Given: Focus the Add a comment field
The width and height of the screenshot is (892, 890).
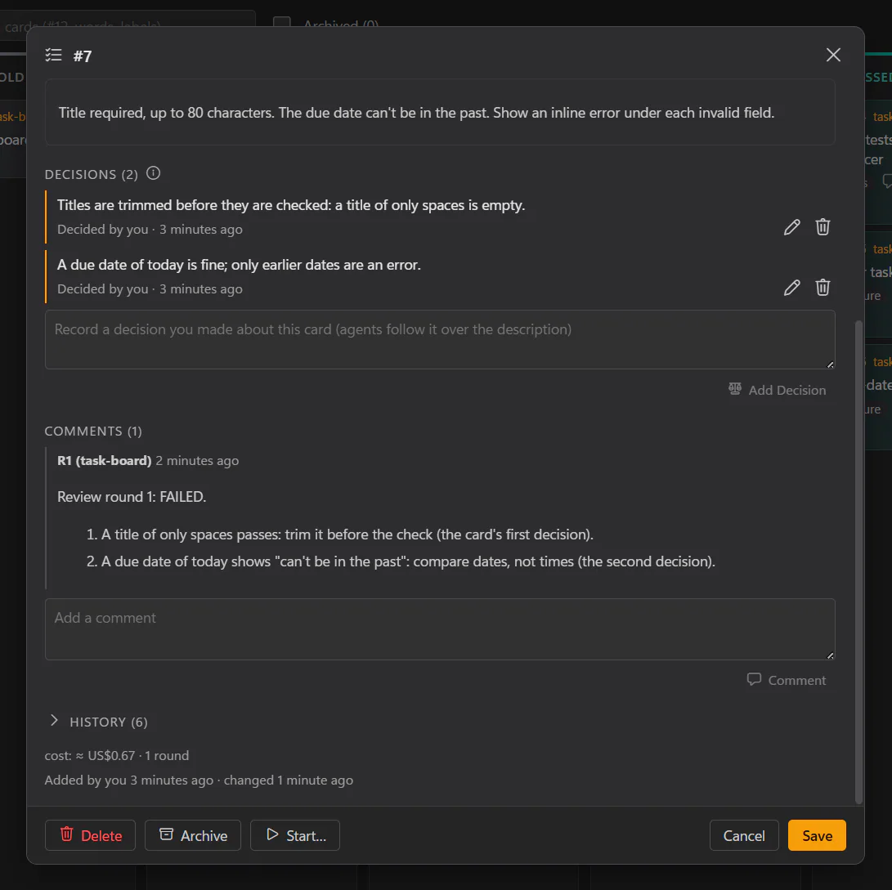Looking at the screenshot, I should pos(440,629).
